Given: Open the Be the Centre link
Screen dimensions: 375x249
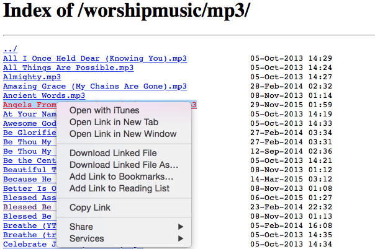Looking at the screenshot, I should (30, 161).
